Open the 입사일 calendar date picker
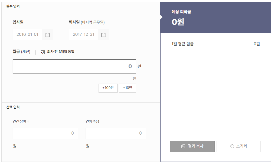Image resolution: width=272 pixels, height=163 pixels. (47, 35)
